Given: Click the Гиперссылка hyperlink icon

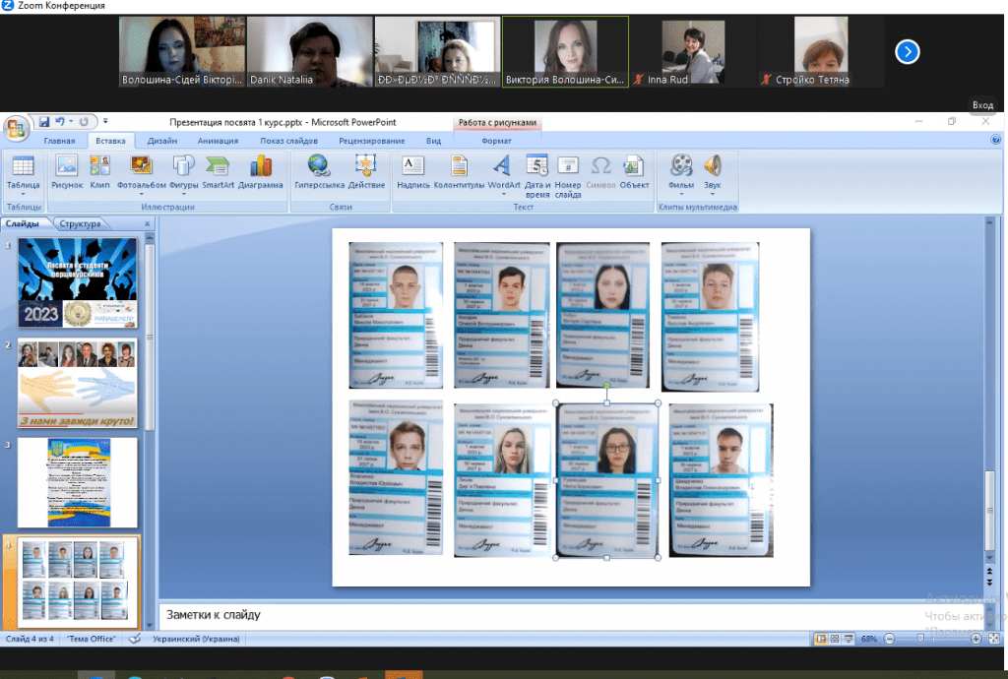Looking at the screenshot, I should coord(319,172).
